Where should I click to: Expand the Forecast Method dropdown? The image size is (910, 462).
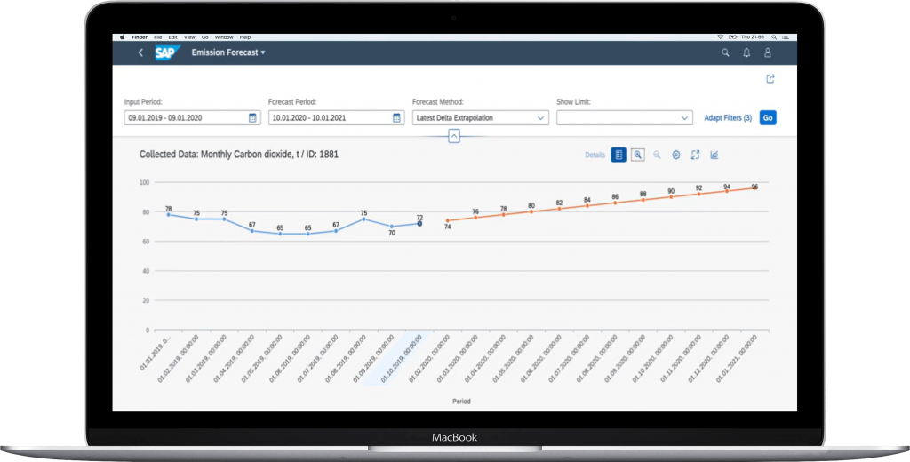pyautogui.click(x=540, y=117)
